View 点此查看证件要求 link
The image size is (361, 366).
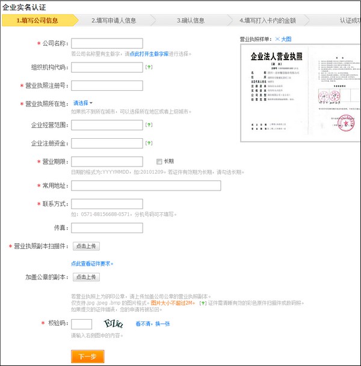click(91, 263)
